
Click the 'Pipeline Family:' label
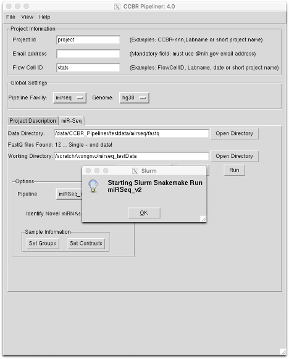coord(28,97)
